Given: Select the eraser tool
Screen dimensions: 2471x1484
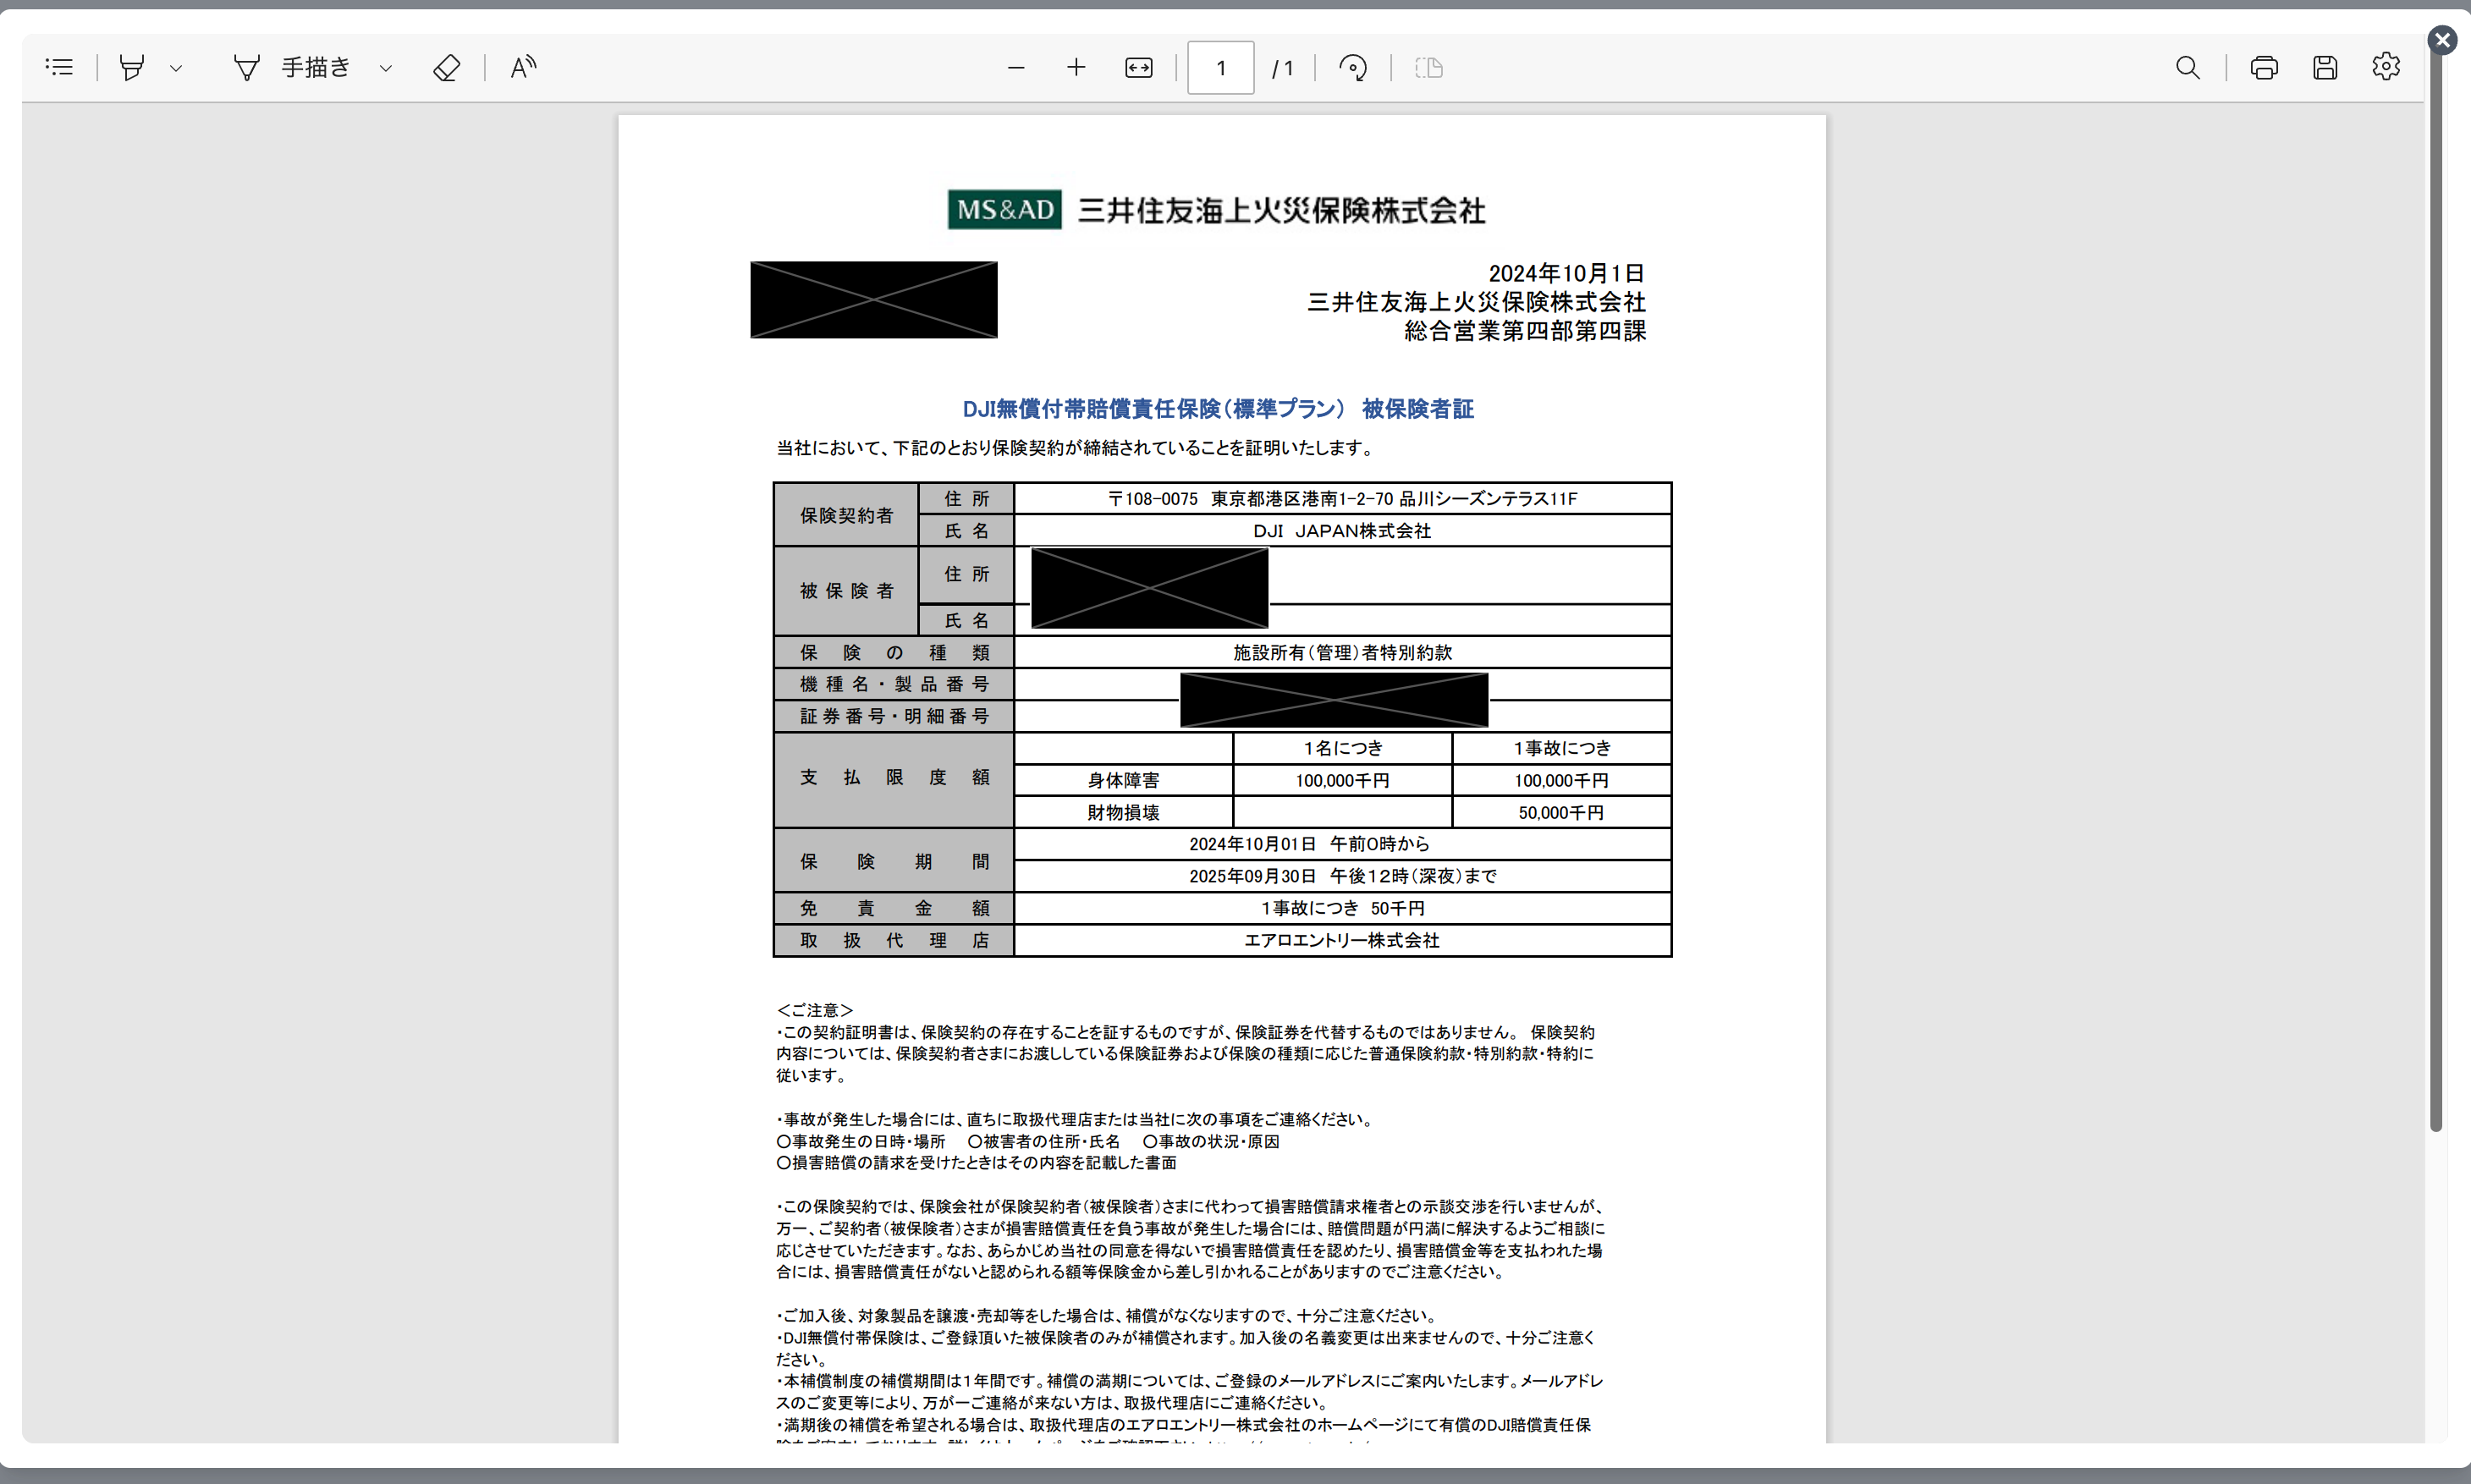Looking at the screenshot, I should (446, 67).
